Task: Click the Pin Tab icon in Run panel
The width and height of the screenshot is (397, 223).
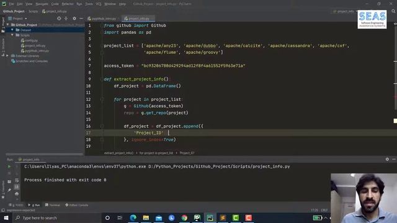Action: coord(9,190)
